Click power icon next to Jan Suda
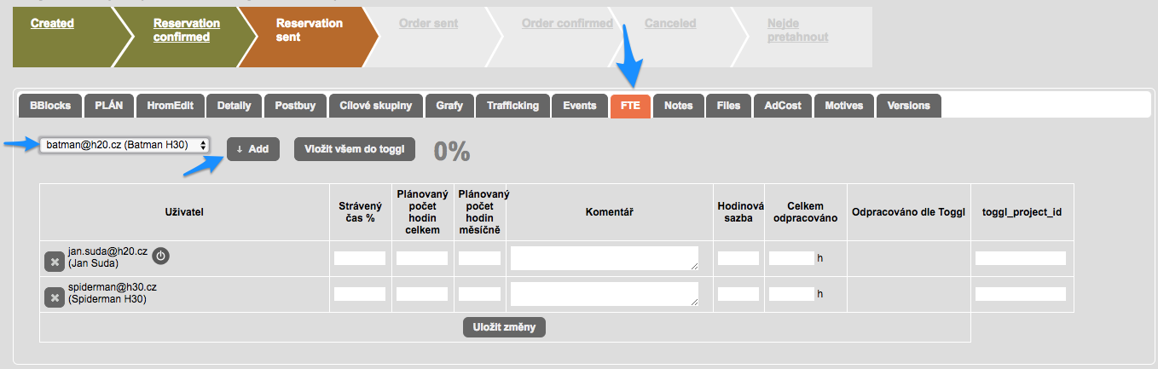 [161, 254]
